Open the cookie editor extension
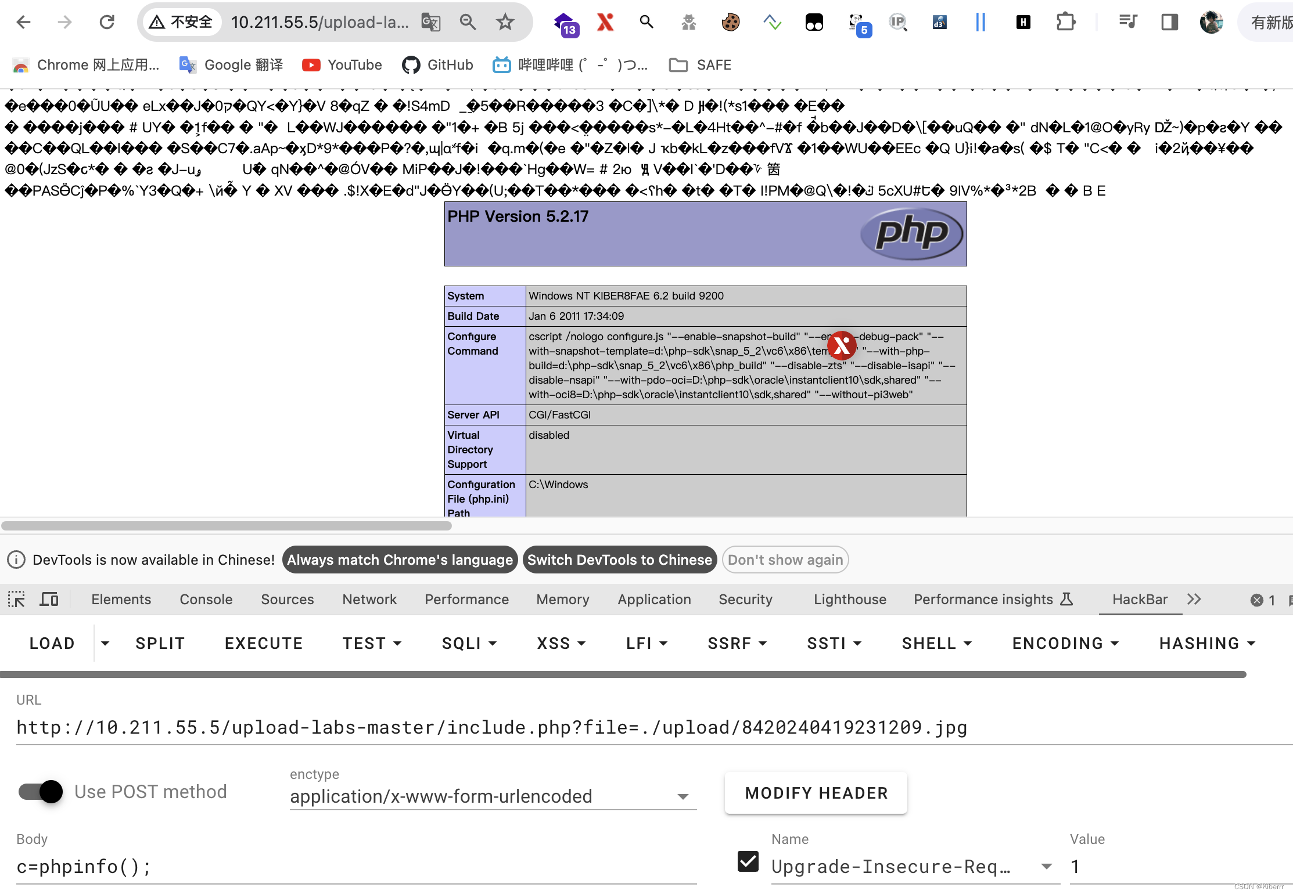Screen dimensions: 1293x895 click(x=730, y=22)
